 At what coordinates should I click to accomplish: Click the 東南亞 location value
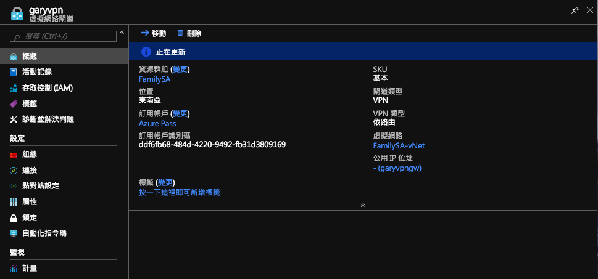click(150, 100)
